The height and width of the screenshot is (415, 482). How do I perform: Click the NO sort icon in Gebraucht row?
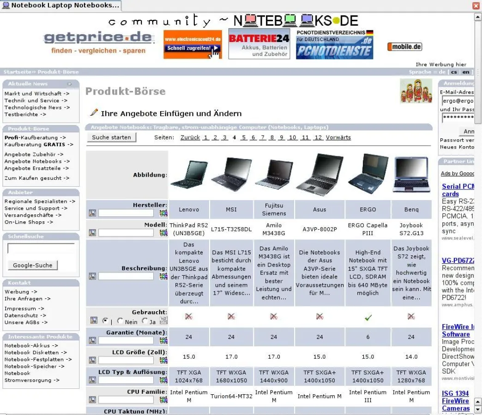pyautogui.click(x=163, y=320)
